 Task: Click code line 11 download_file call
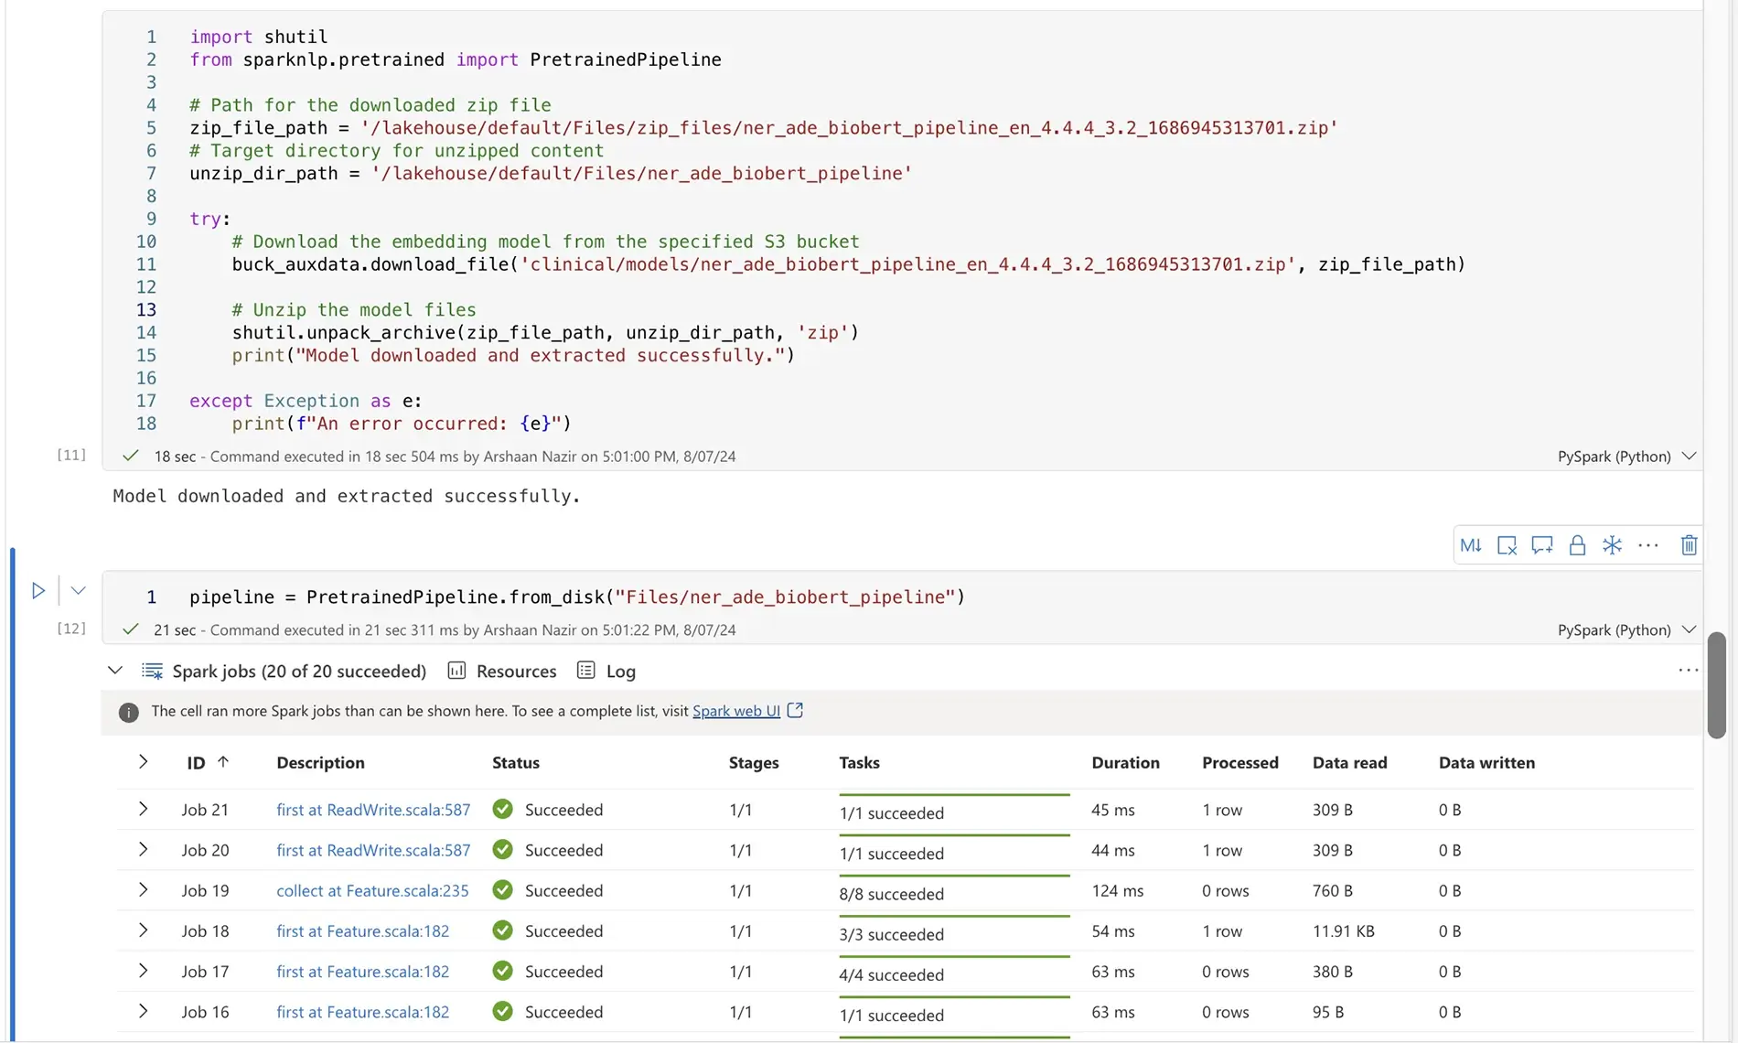(848, 264)
